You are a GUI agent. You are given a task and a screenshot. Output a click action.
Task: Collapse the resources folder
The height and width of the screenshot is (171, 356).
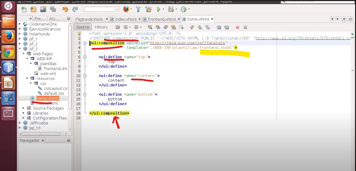27,79
